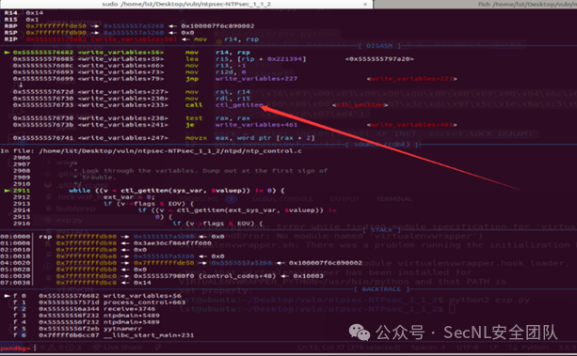This screenshot has width=577, height=356.
Task: Select backtrace frame 5 yytnamerr
Action: coord(77,329)
